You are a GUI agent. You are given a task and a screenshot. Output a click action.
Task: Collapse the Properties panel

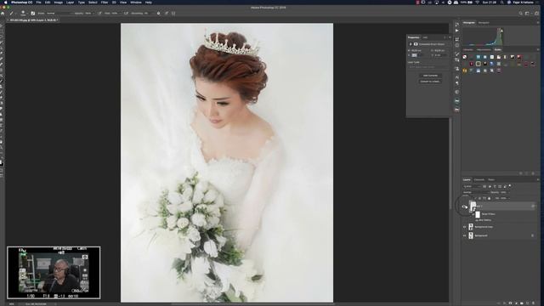click(445, 37)
